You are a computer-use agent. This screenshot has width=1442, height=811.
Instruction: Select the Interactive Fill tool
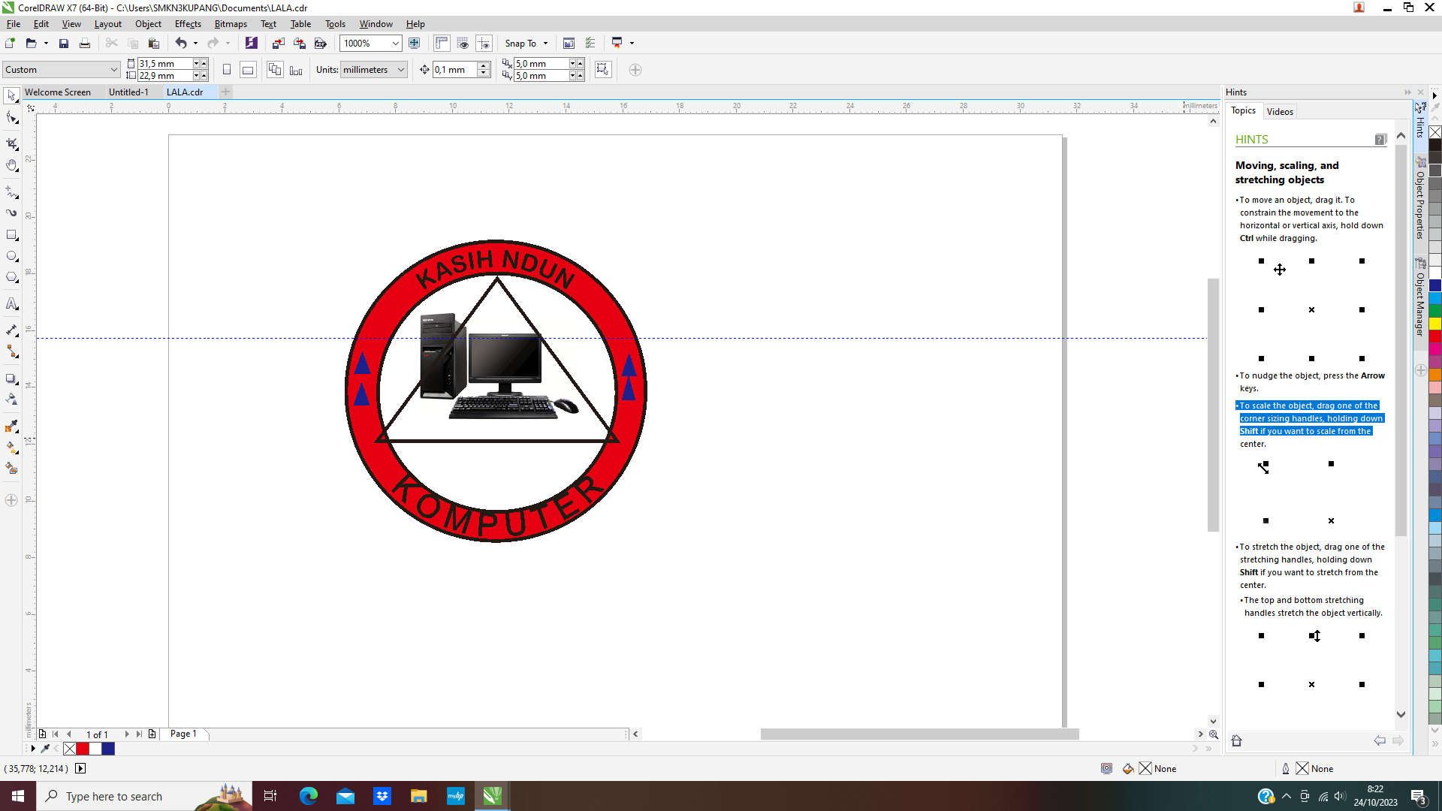pyautogui.click(x=11, y=448)
